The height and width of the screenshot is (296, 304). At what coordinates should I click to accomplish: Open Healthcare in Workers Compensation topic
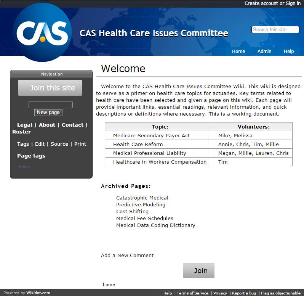[160, 162]
